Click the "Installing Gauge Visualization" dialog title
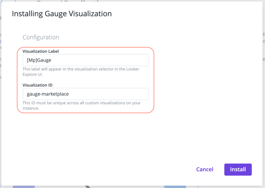Image resolution: width=265 pixels, height=188 pixels. (x=61, y=13)
